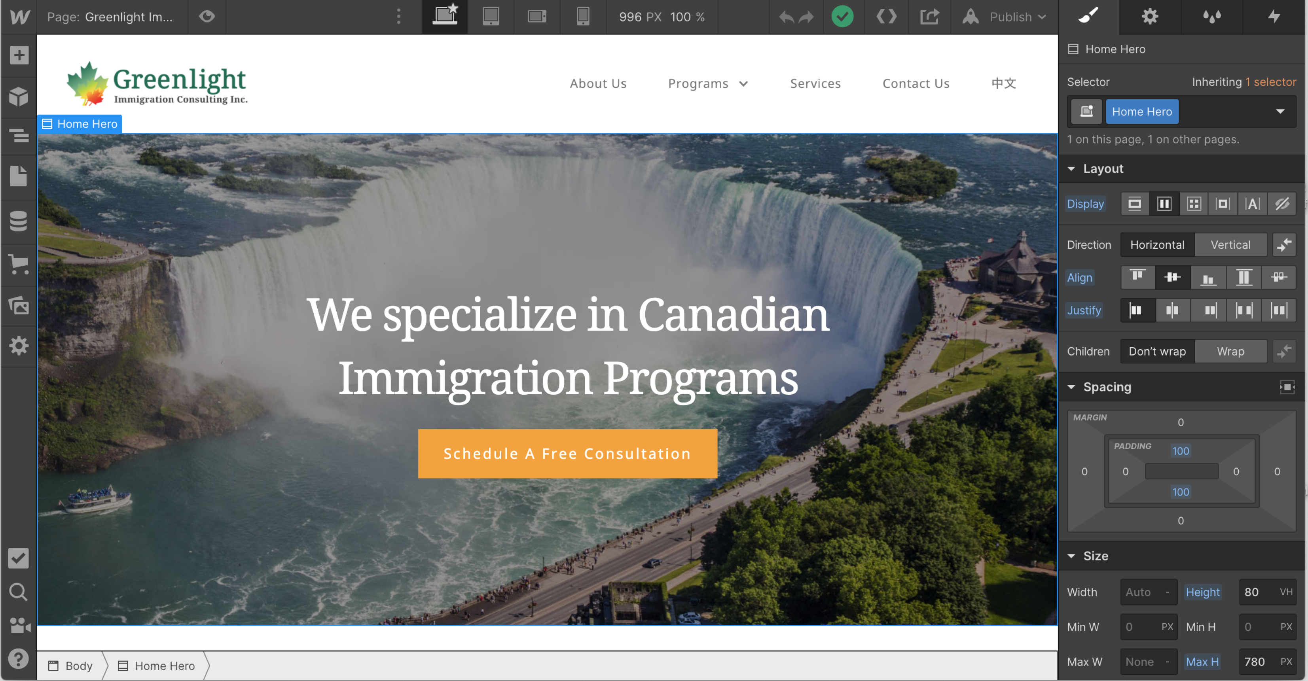Switch to the Interactions lightning tab
This screenshot has height=681, width=1308.
1274,17
